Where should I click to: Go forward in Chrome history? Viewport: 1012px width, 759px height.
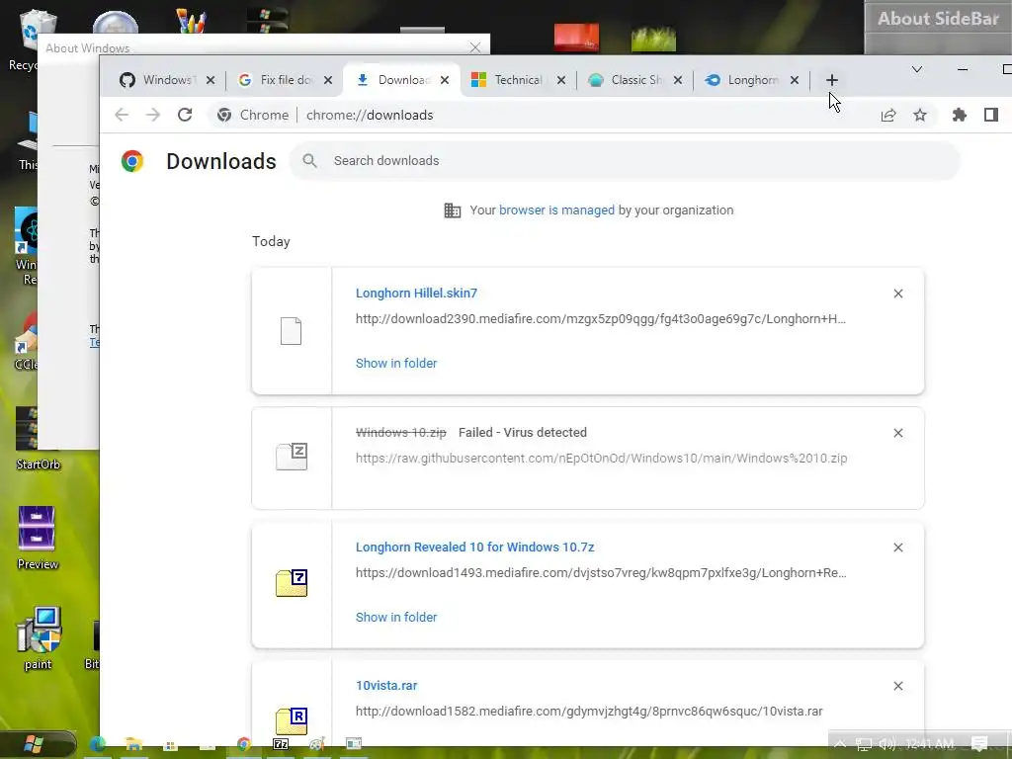click(x=153, y=115)
